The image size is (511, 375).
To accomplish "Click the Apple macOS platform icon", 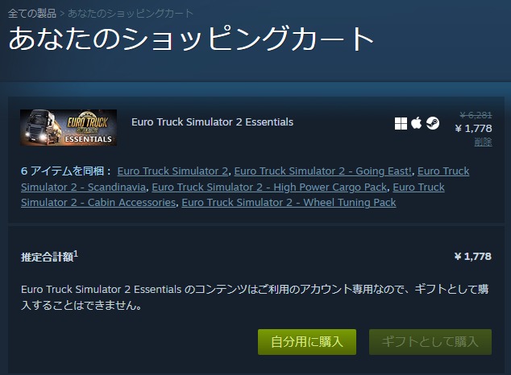I will 416,123.
